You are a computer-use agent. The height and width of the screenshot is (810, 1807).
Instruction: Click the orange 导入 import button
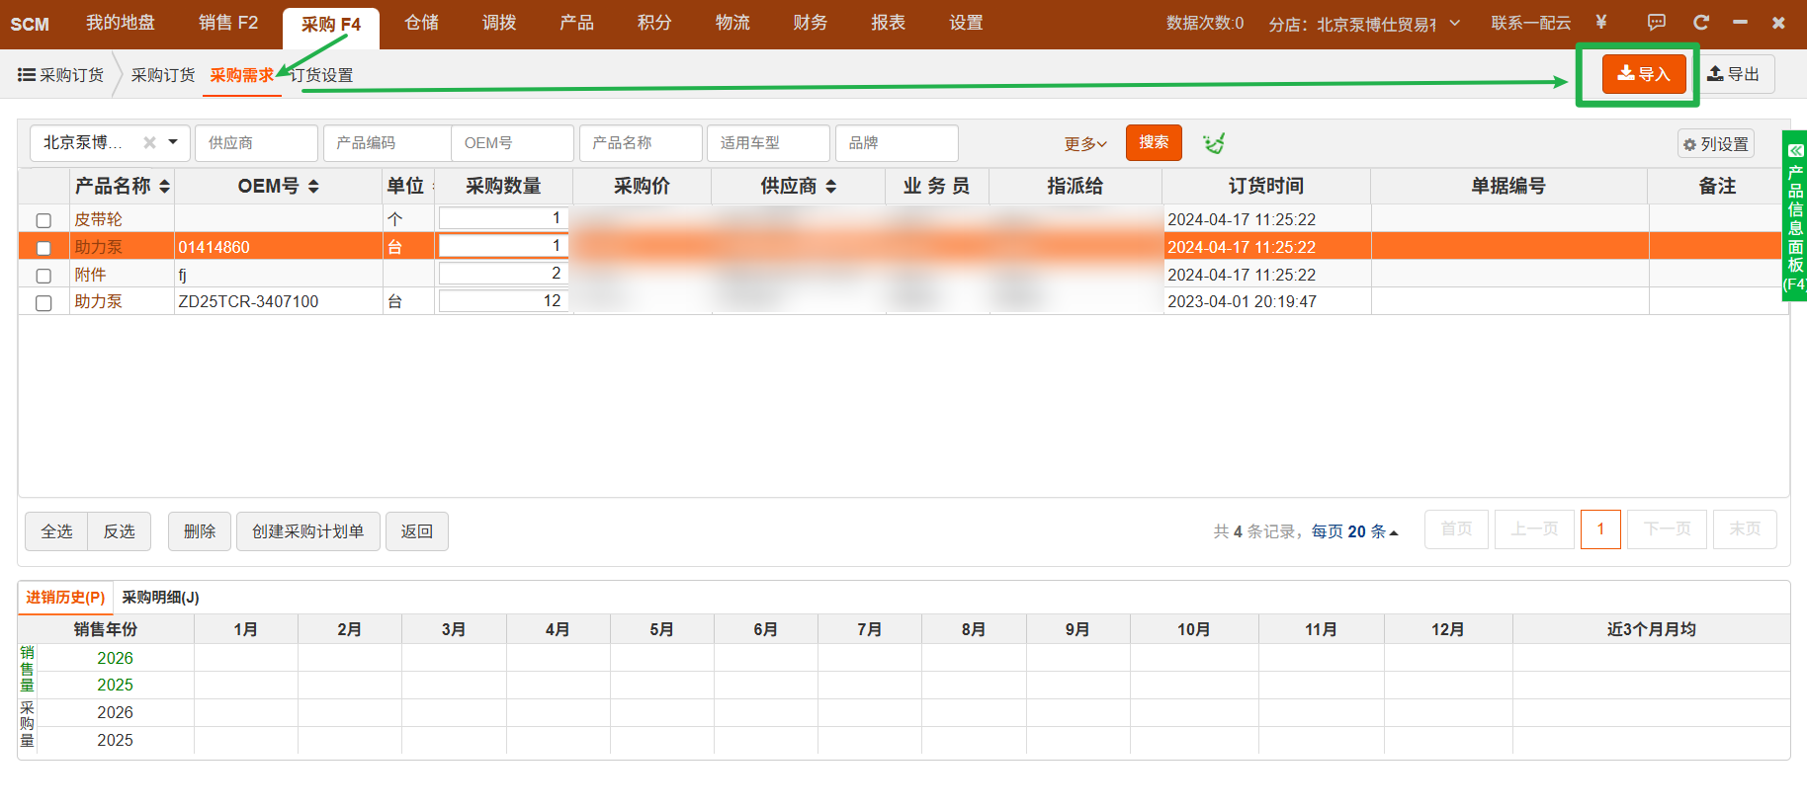click(1644, 74)
